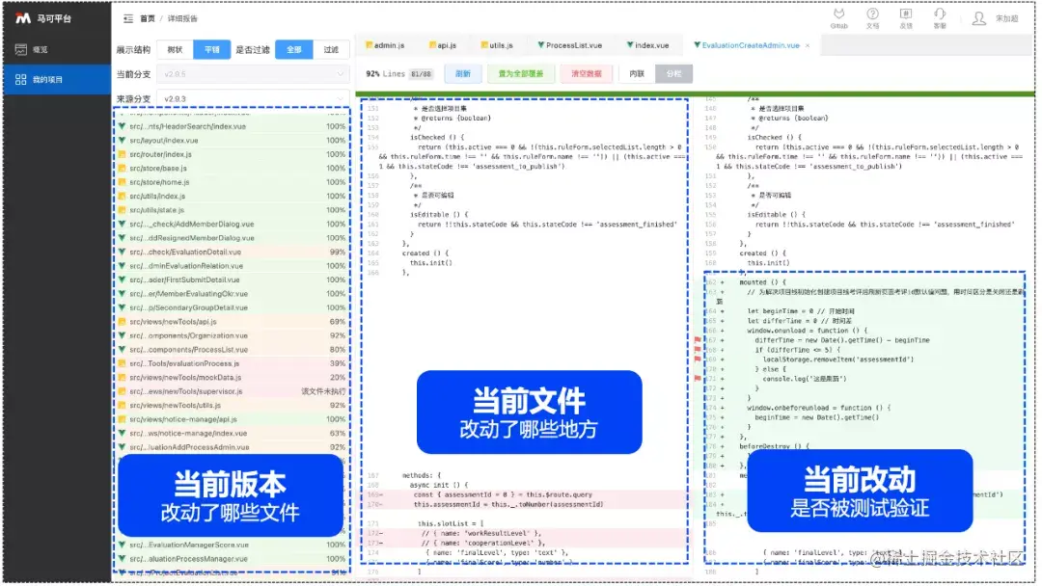Click the 文档 question-mark icon

point(872,16)
